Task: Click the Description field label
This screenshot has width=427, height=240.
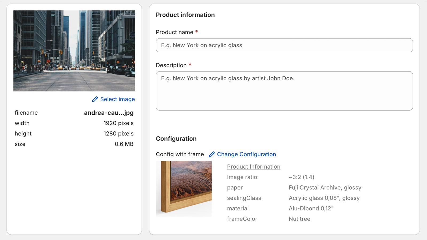Action: (171, 65)
